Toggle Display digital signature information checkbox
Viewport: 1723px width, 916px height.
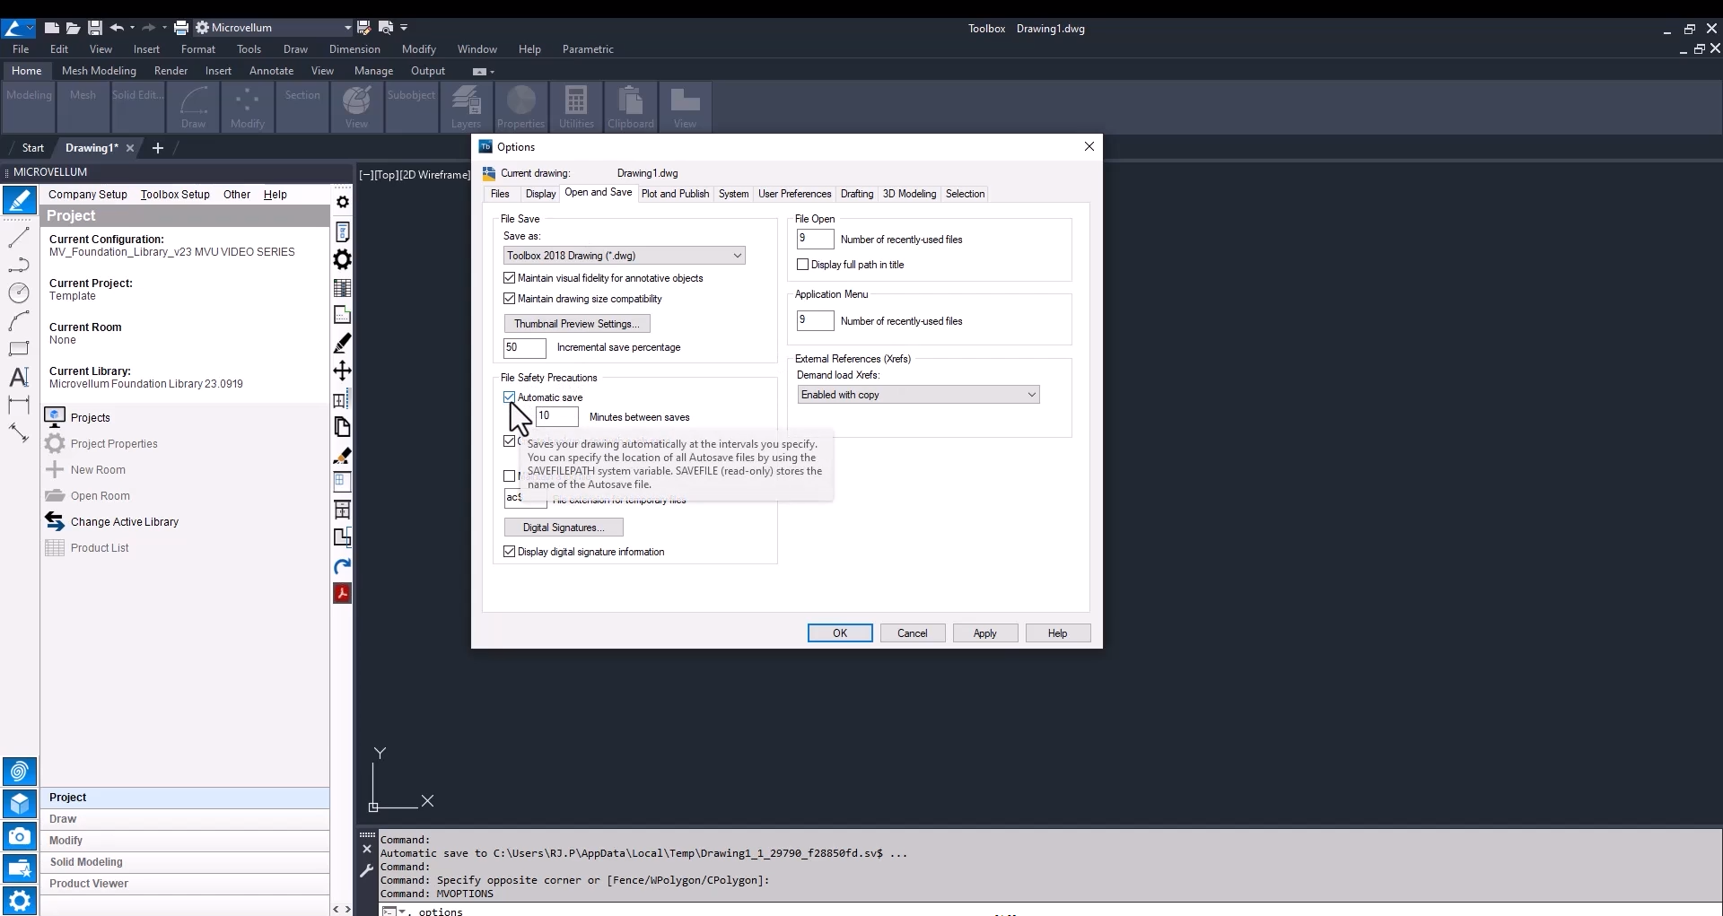coord(510,552)
